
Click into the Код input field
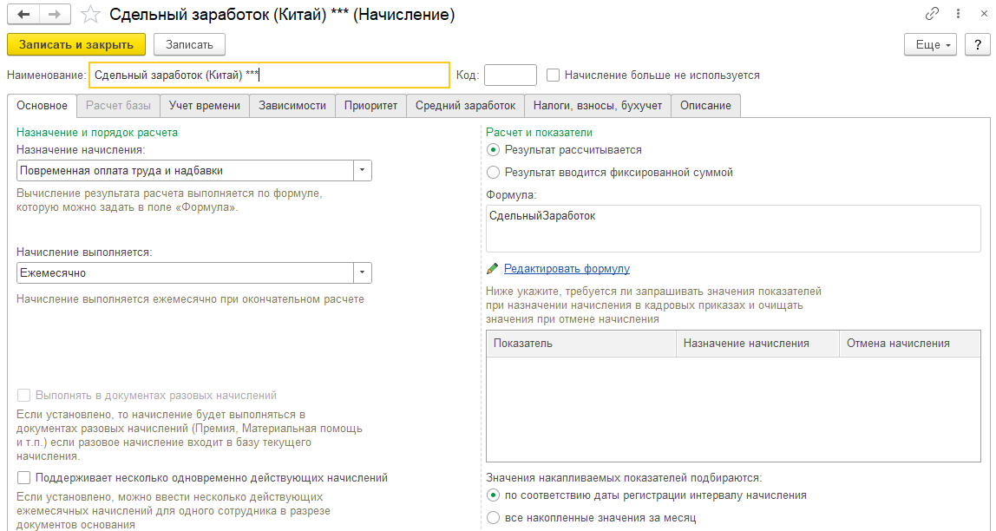(510, 75)
